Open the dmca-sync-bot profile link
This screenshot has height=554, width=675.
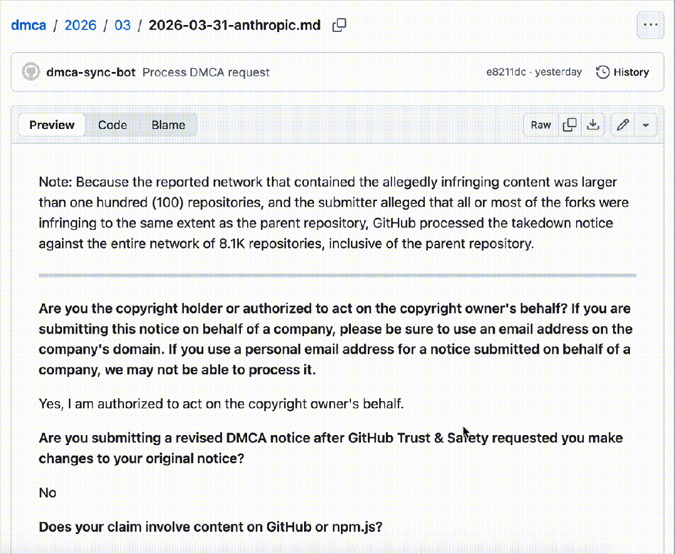91,72
